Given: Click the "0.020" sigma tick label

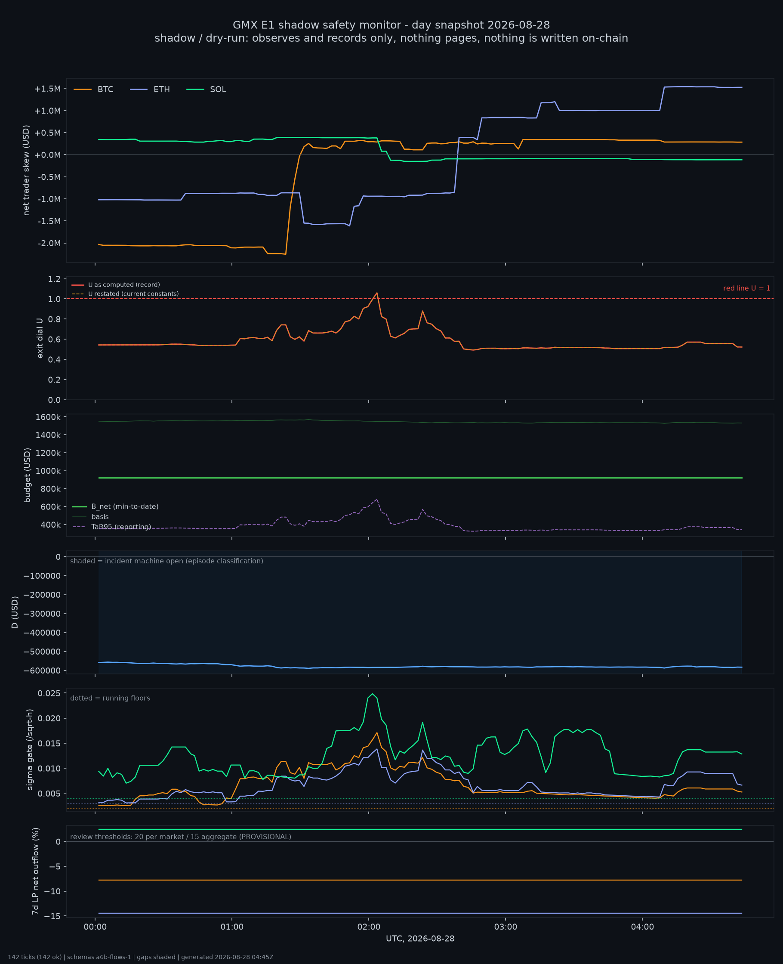Looking at the screenshot, I should [48, 719].
